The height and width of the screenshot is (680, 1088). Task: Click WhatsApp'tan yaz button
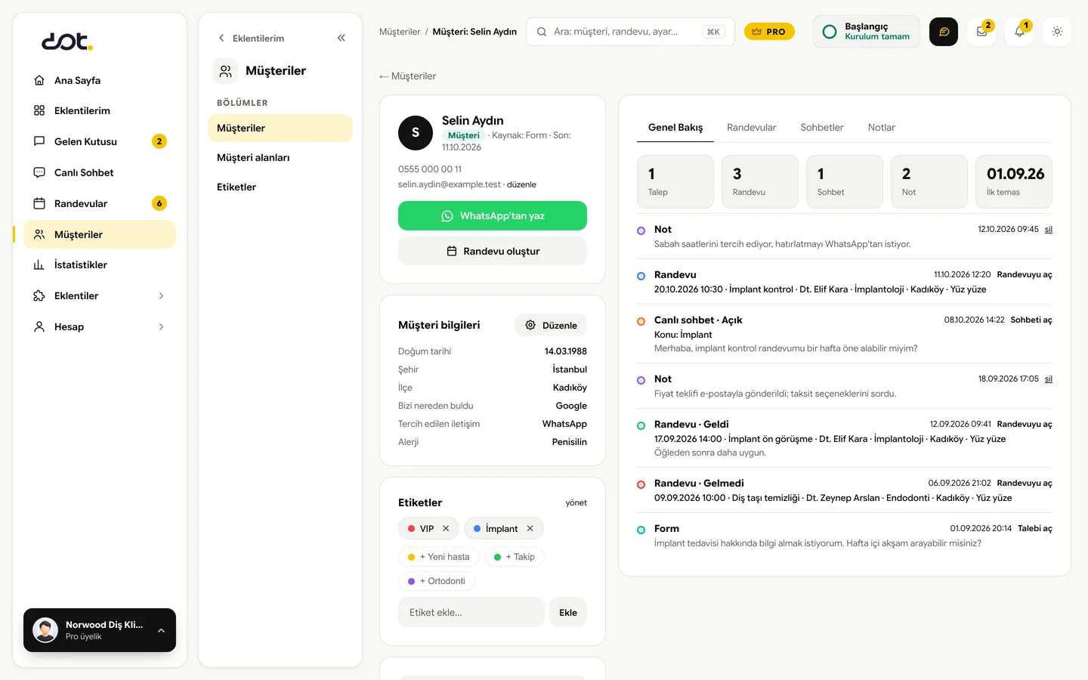coord(493,216)
